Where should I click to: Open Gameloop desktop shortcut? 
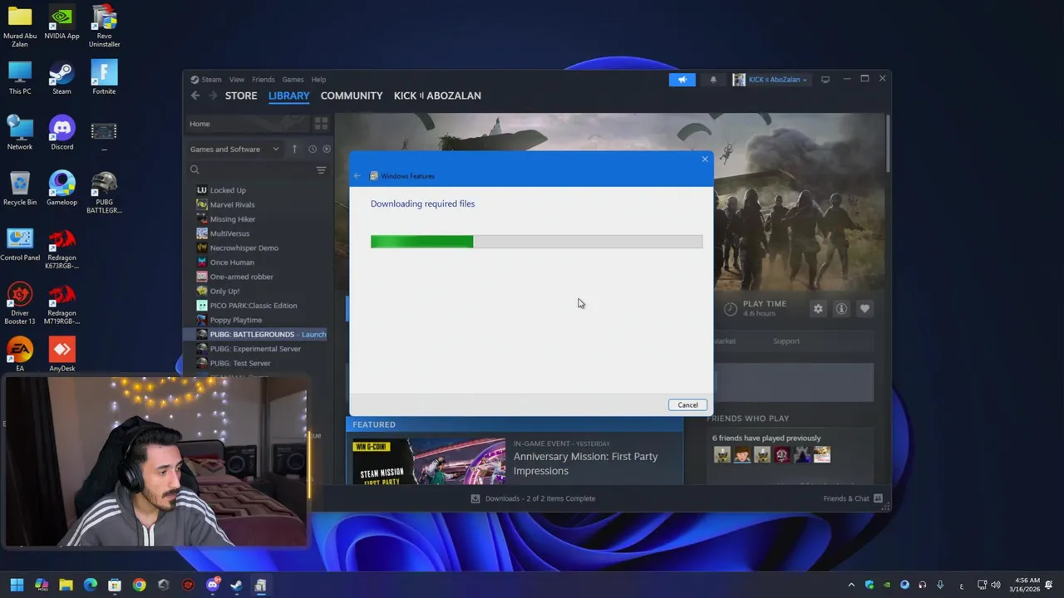coord(62,189)
